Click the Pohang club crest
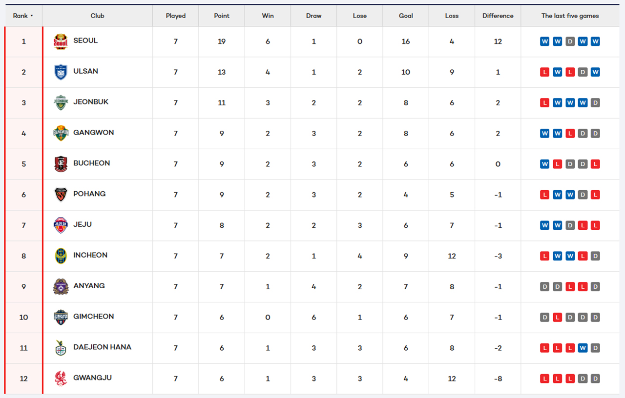625x398 pixels. click(61, 195)
